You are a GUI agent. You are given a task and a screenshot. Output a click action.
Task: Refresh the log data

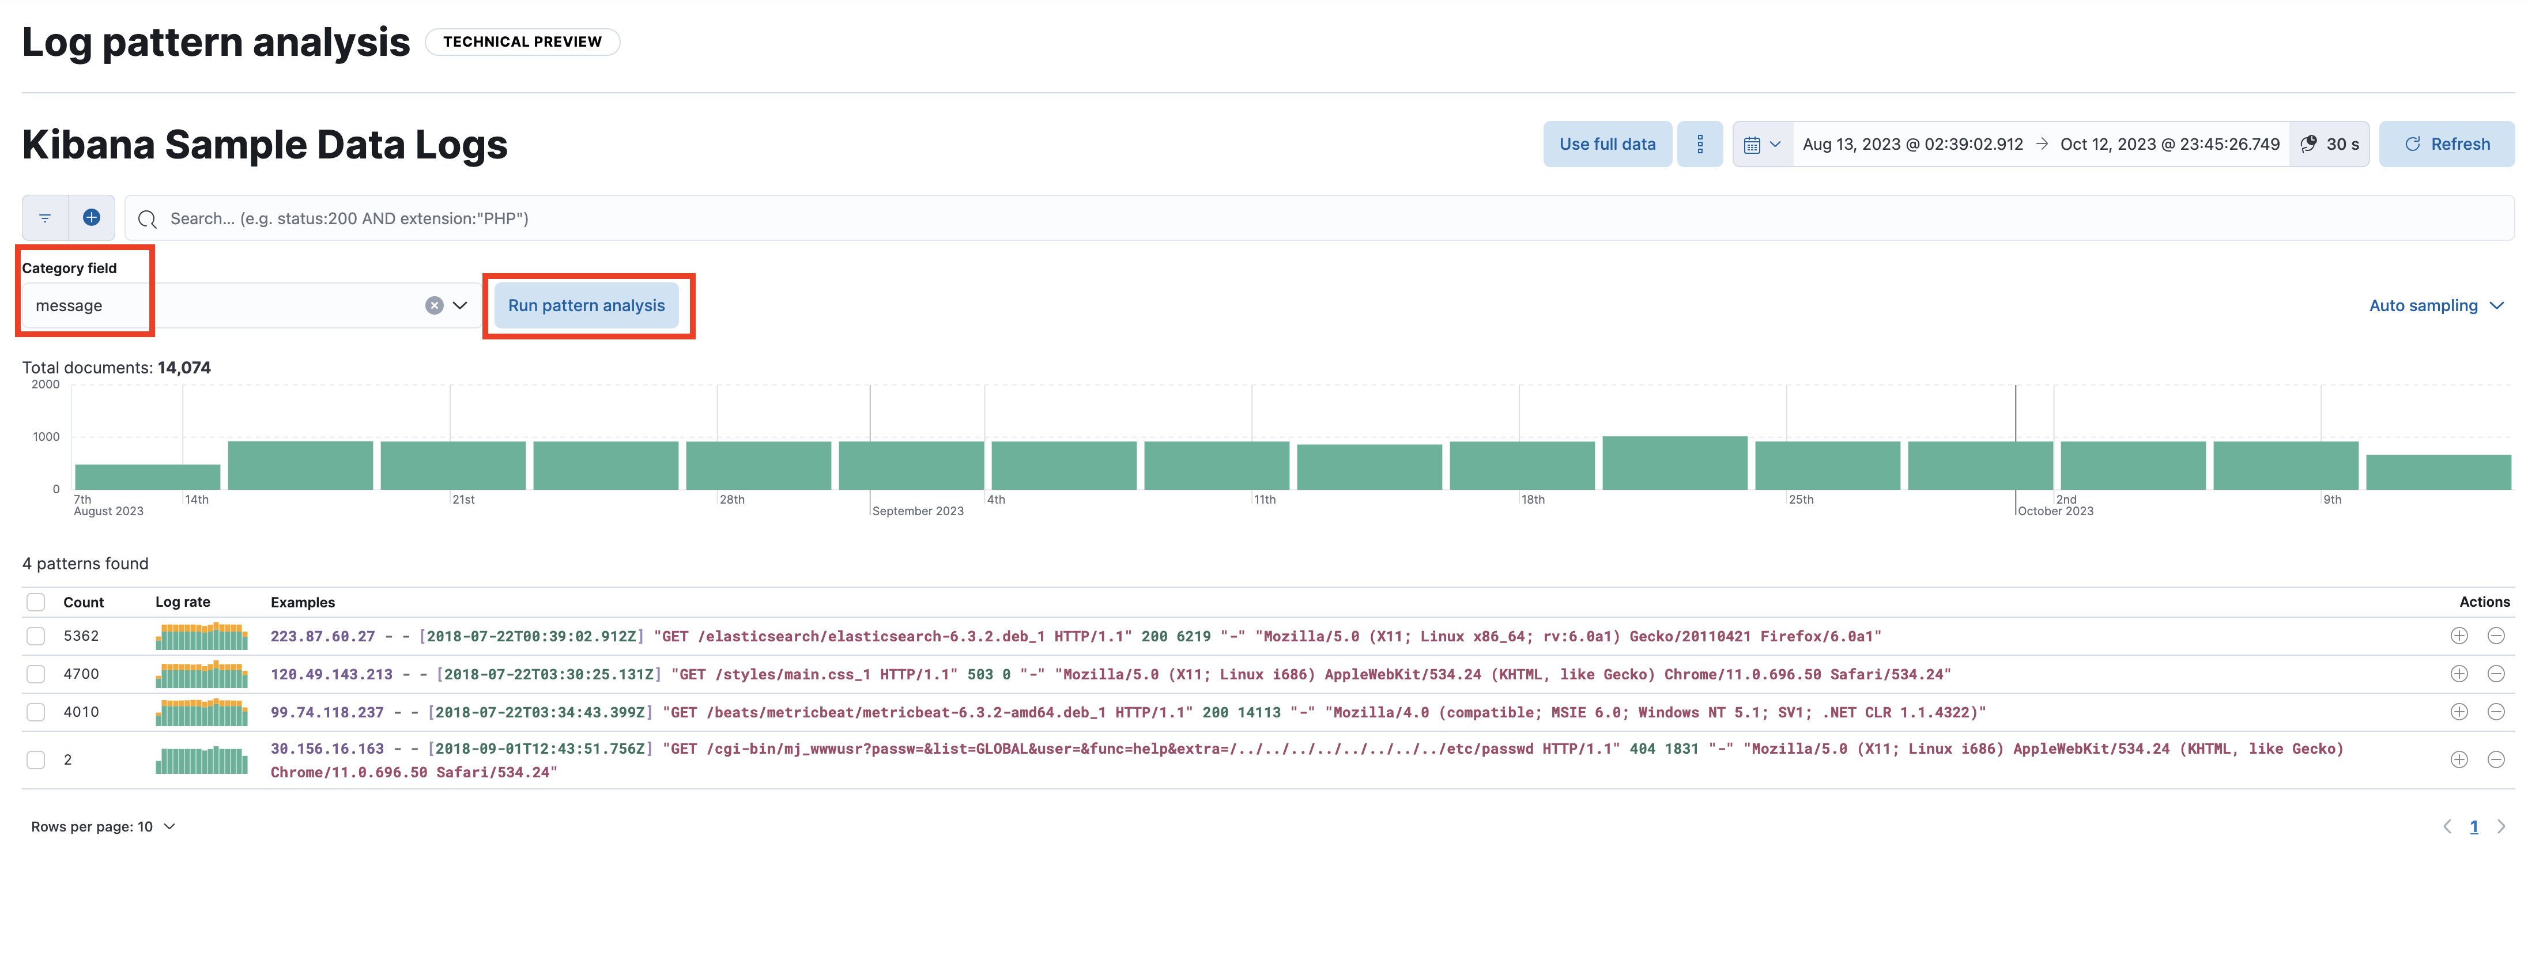(2447, 144)
